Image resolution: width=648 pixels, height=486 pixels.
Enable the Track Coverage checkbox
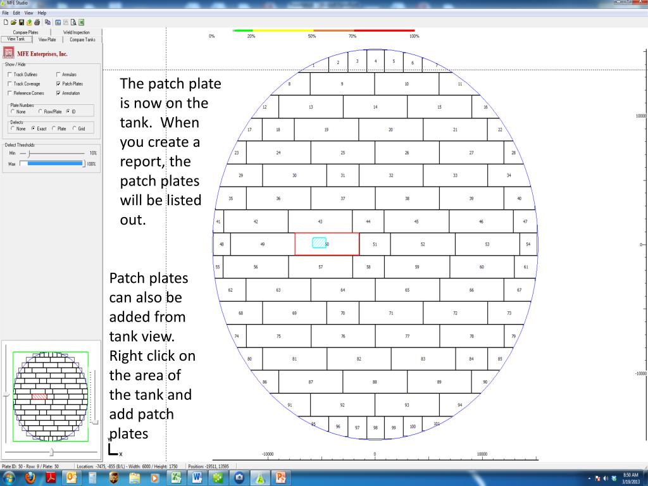tap(9, 84)
